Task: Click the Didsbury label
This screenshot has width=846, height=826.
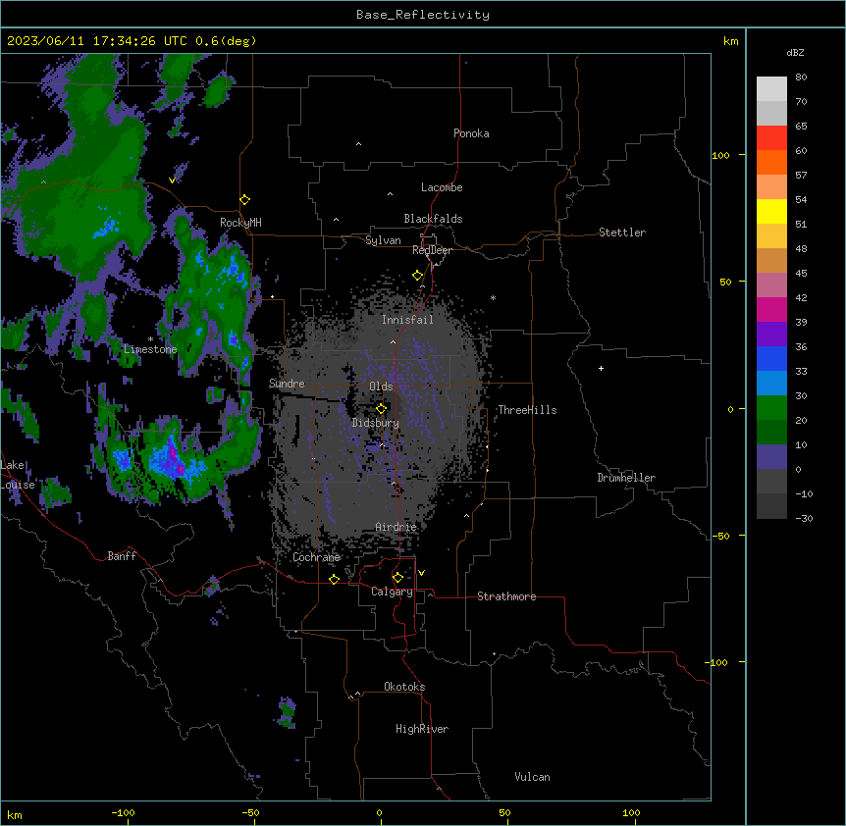Action: [x=376, y=423]
